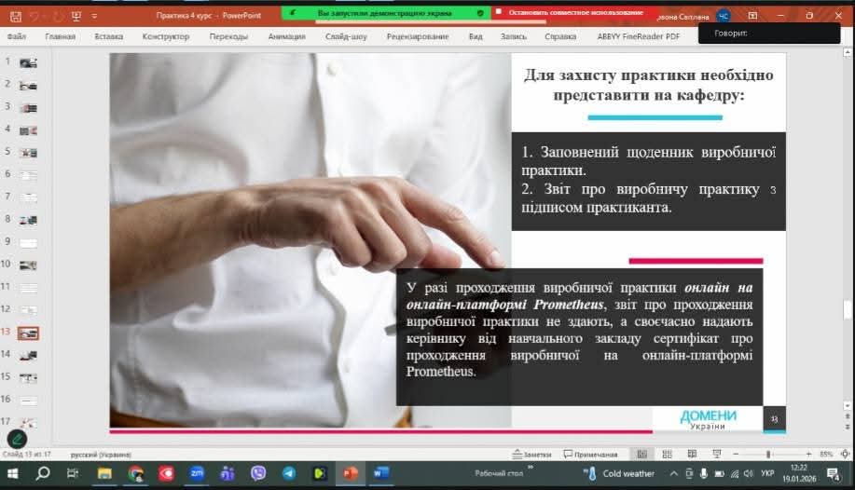Screen dimensions: 855x490
Task: Open Telegram from the taskbar
Action: click(x=289, y=473)
